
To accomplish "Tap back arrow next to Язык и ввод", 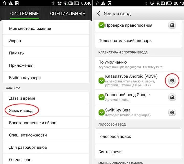I will point(99,14).
